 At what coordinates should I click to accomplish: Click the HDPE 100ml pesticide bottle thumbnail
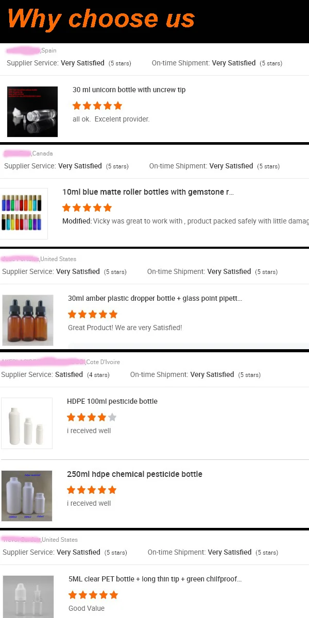(27, 423)
